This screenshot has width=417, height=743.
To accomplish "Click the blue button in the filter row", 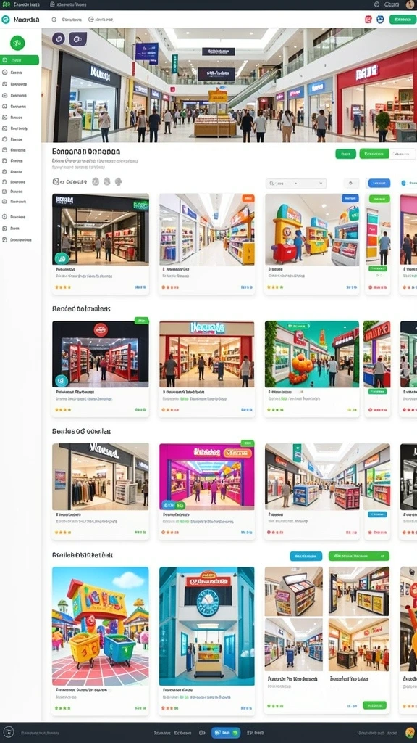I will pyautogui.click(x=379, y=184).
